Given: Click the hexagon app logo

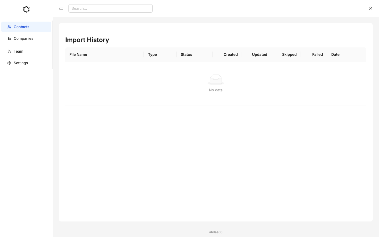Looking at the screenshot, I should pyautogui.click(x=26, y=9).
